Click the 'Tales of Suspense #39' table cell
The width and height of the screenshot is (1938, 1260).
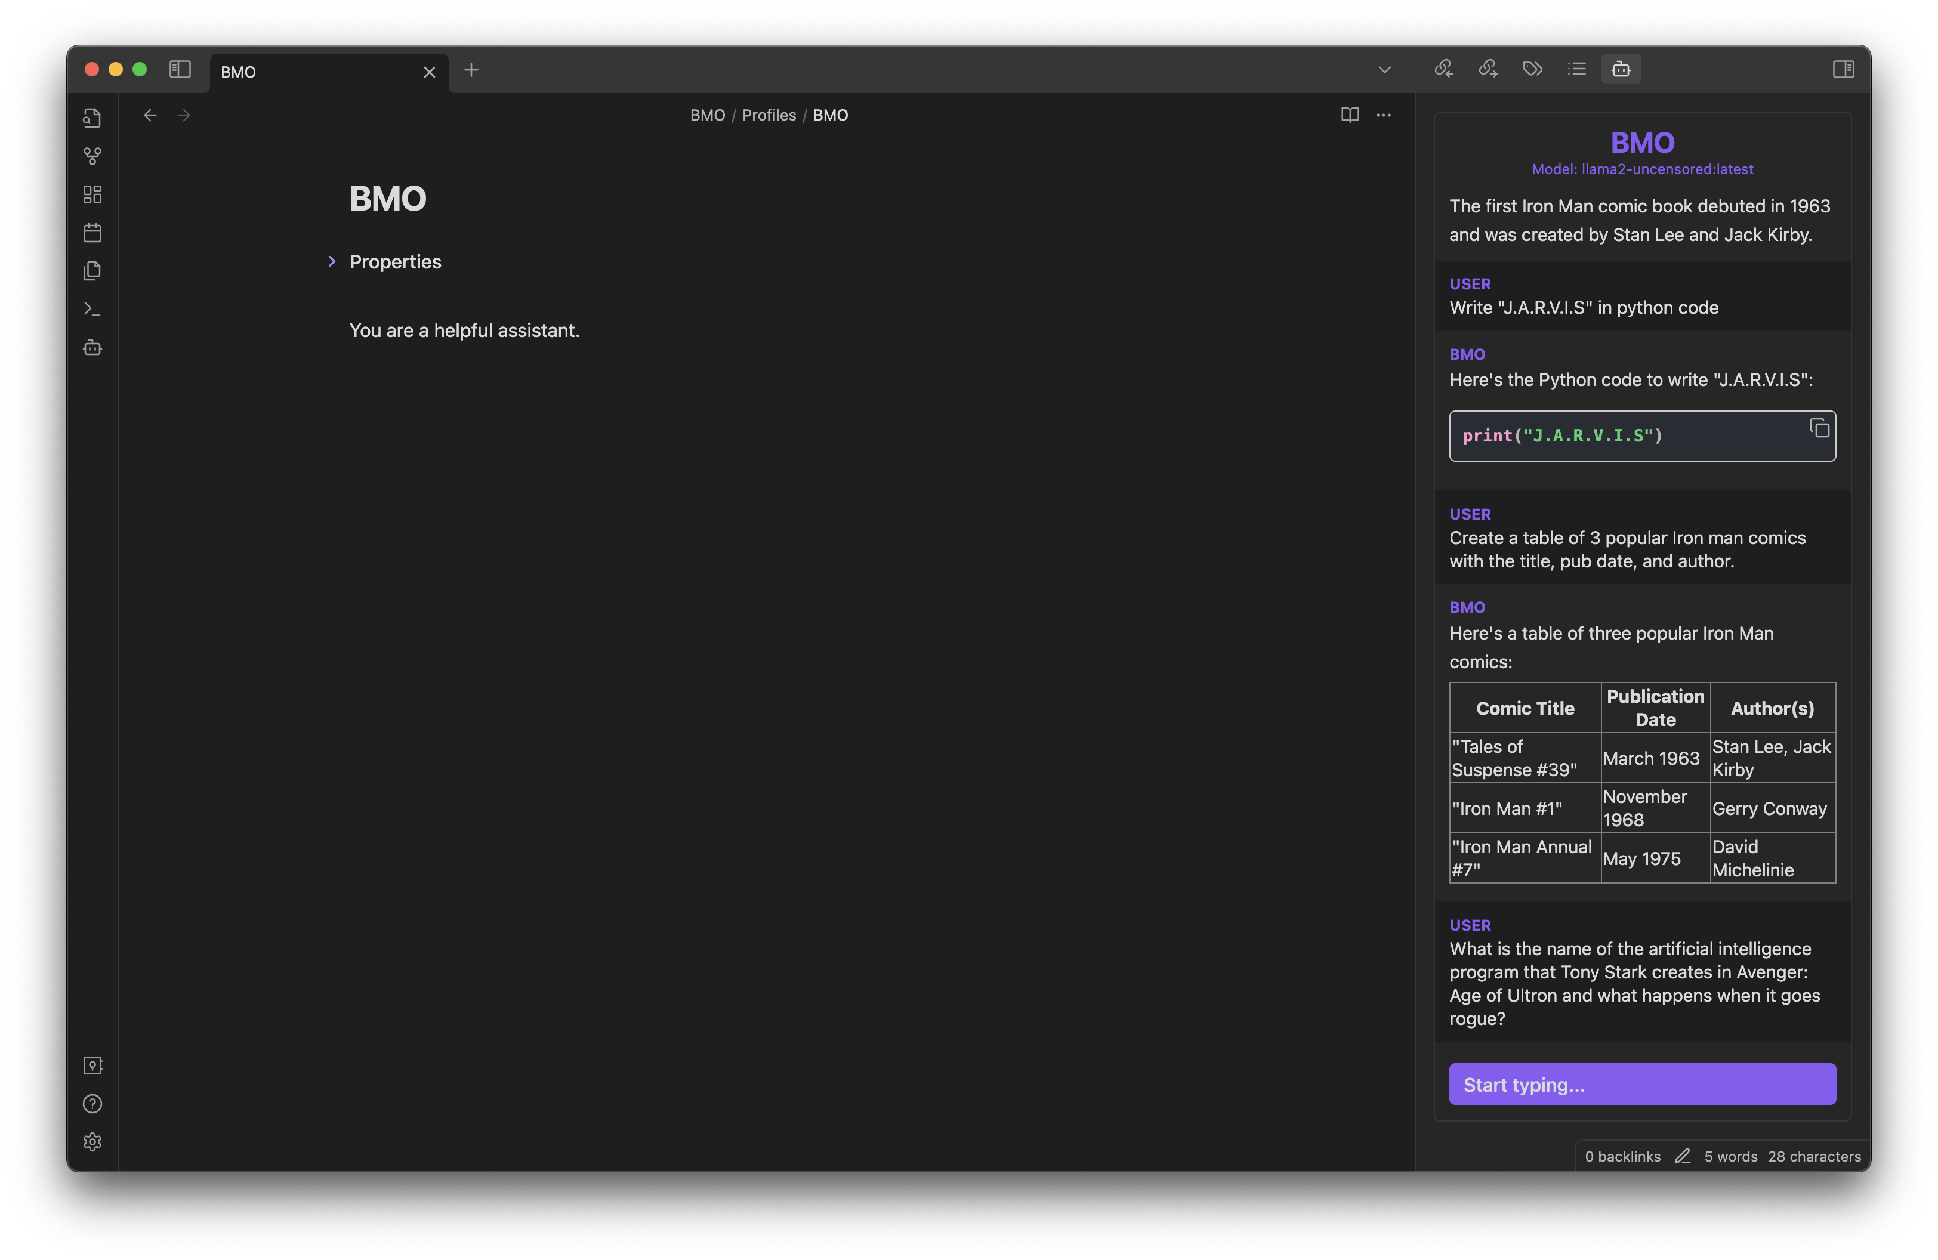click(1525, 759)
